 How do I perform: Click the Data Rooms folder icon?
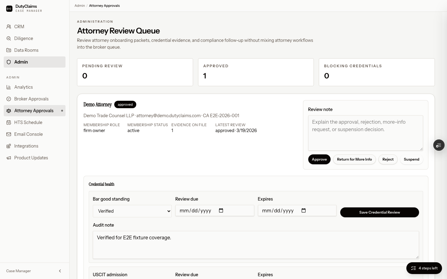click(x=9, y=50)
